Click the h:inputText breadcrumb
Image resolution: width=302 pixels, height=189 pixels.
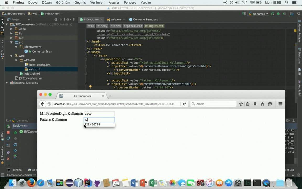tap(154, 26)
